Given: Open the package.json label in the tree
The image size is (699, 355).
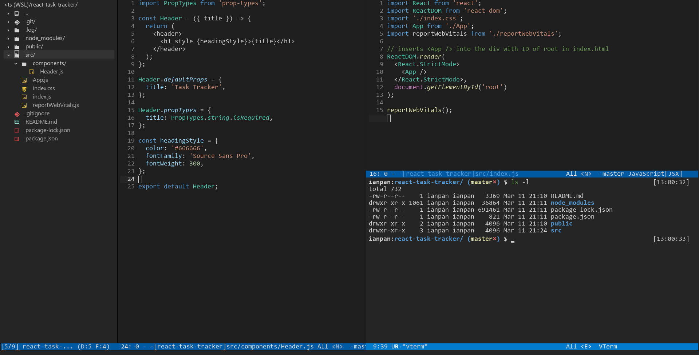Looking at the screenshot, I should tap(42, 139).
